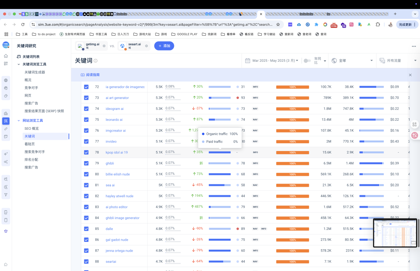The width and height of the screenshot is (420, 271).
Task: Click the browser address bar URL
Action: point(155,24)
